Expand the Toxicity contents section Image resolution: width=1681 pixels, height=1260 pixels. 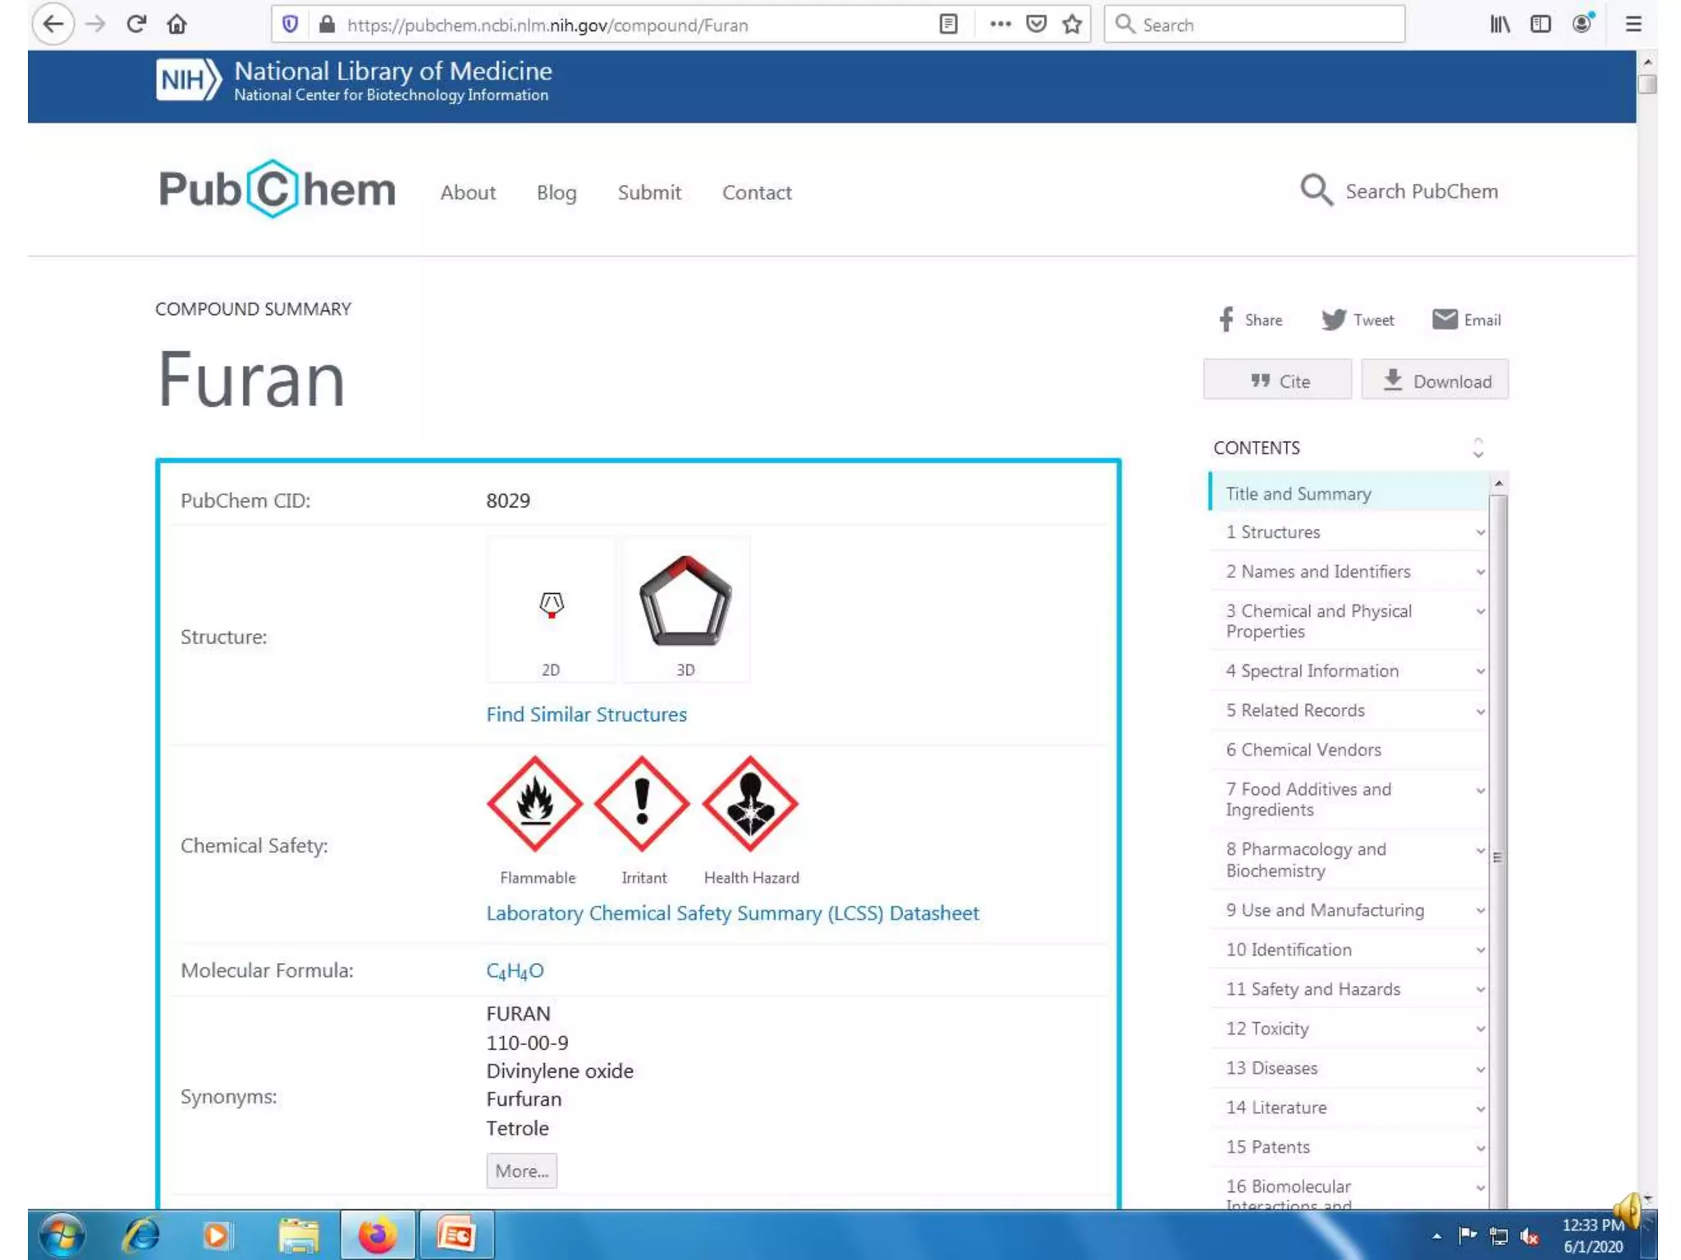[x=1480, y=1029]
